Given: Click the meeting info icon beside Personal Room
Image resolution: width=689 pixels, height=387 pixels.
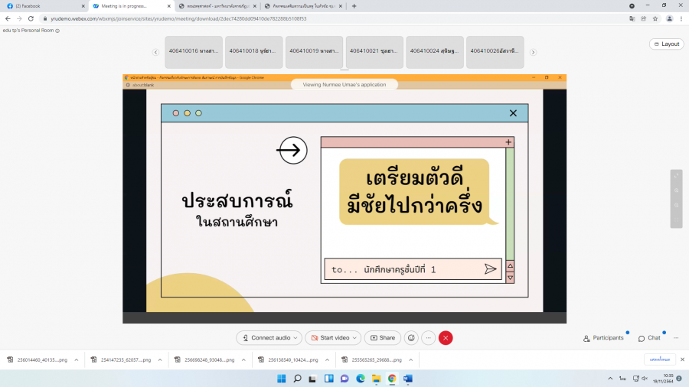Looking at the screenshot, I should pyautogui.click(x=57, y=31).
